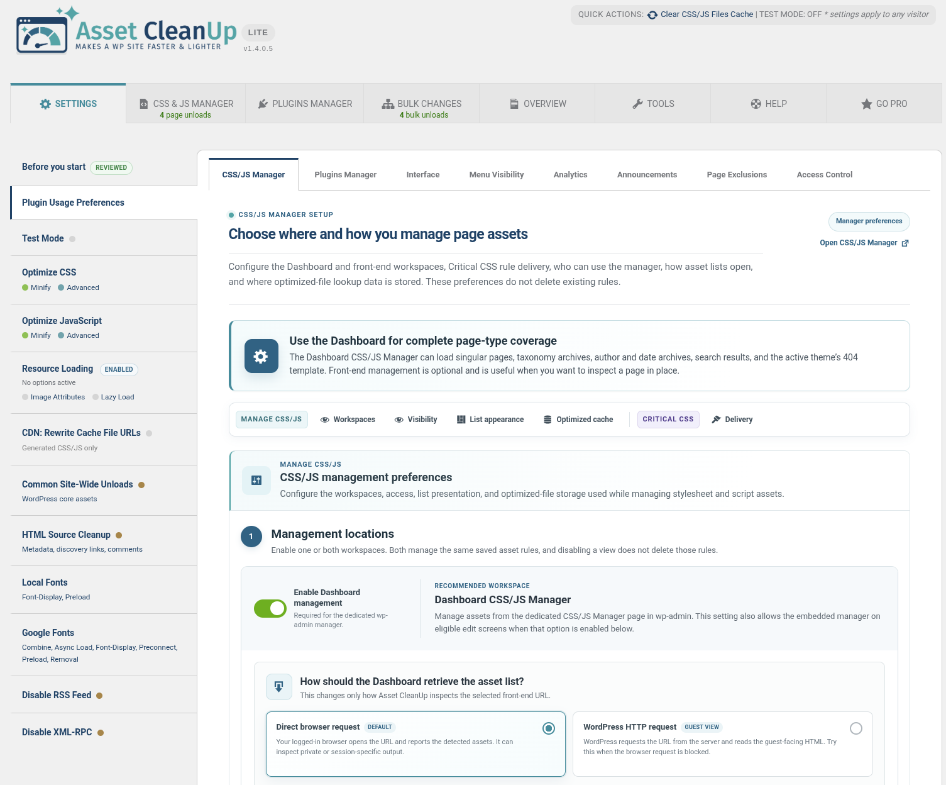
Task: Click the Help lifebuoy icon
Action: pyautogui.click(x=756, y=104)
